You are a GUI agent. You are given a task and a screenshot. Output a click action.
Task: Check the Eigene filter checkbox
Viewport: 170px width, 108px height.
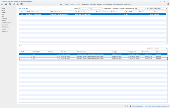tap(119, 8)
